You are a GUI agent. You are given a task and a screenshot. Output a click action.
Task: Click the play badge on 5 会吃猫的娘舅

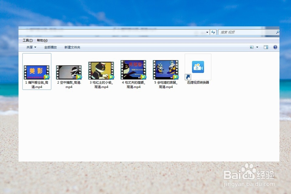(x=175, y=77)
